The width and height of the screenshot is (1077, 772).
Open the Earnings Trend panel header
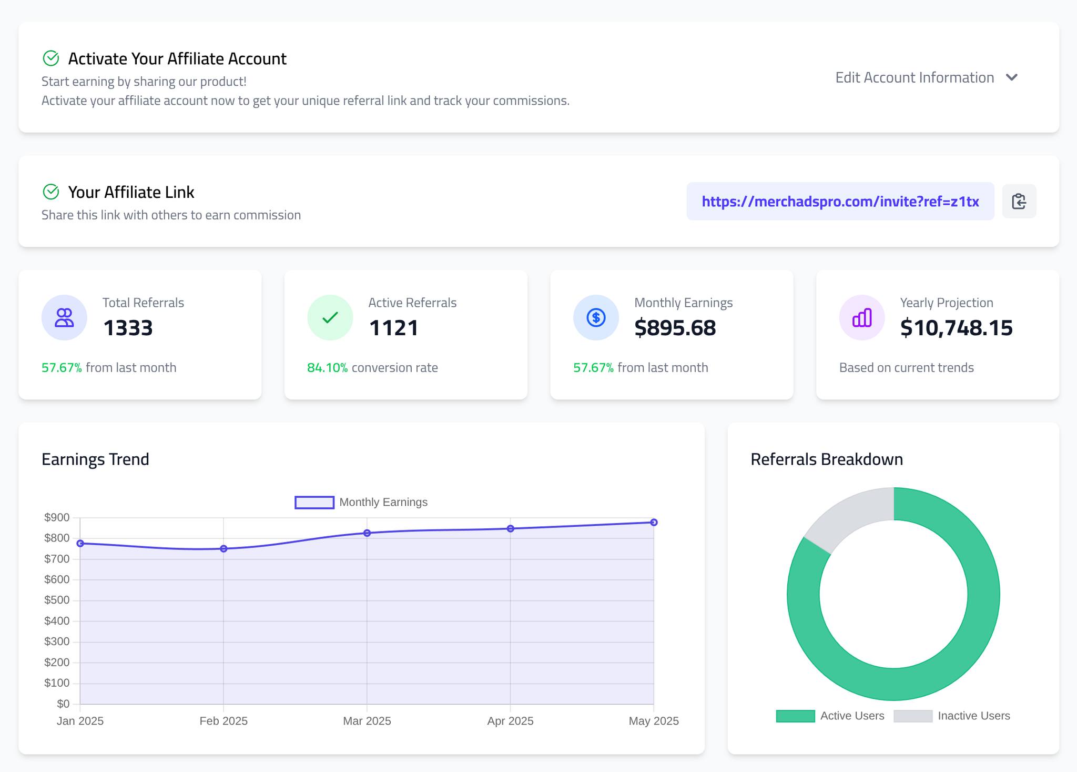[95, 459]
